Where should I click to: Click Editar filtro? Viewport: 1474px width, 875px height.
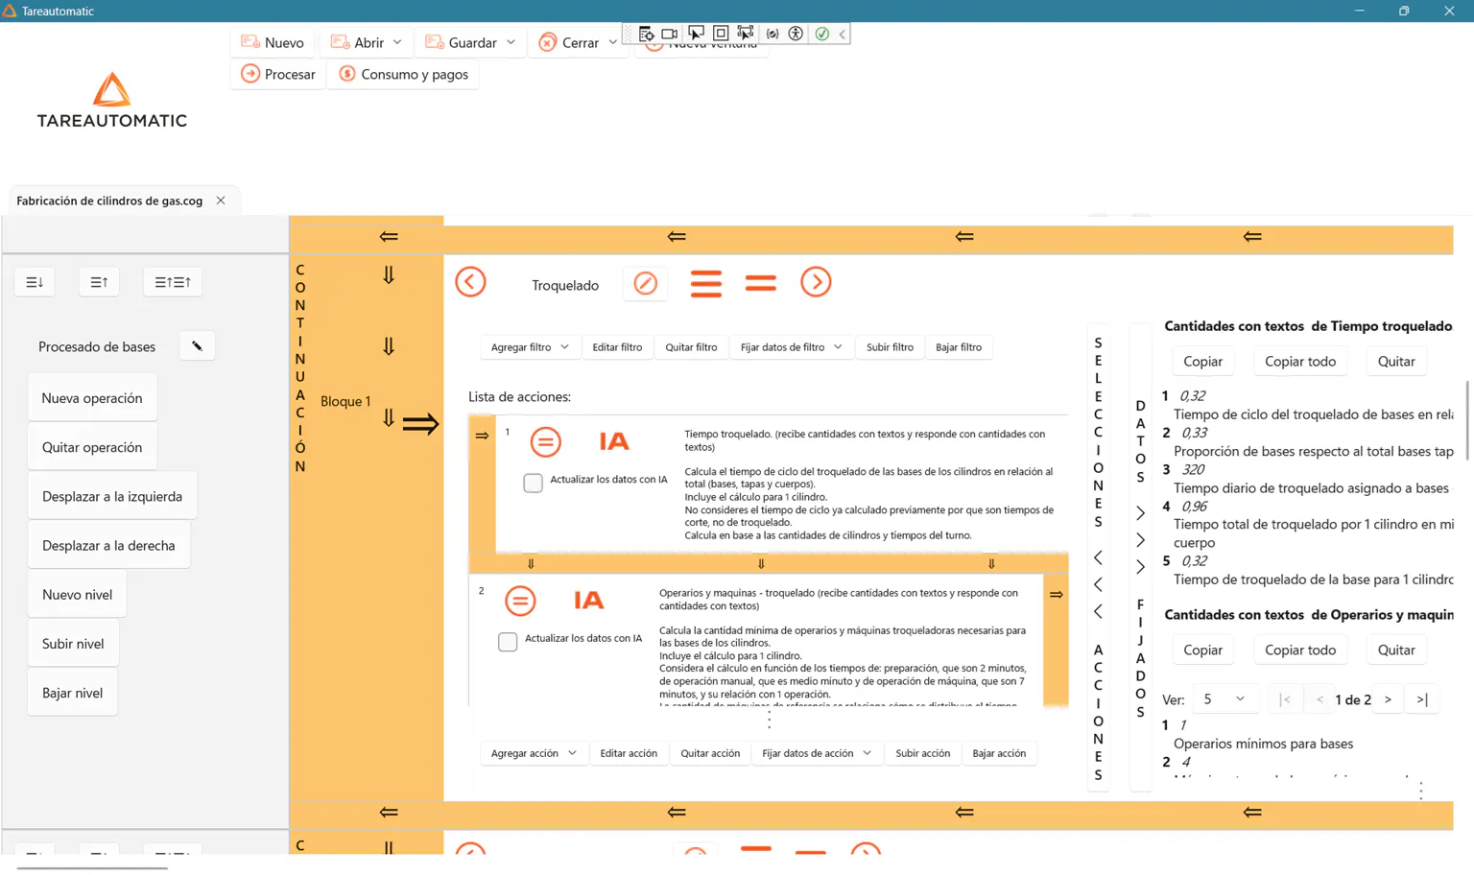617,347
